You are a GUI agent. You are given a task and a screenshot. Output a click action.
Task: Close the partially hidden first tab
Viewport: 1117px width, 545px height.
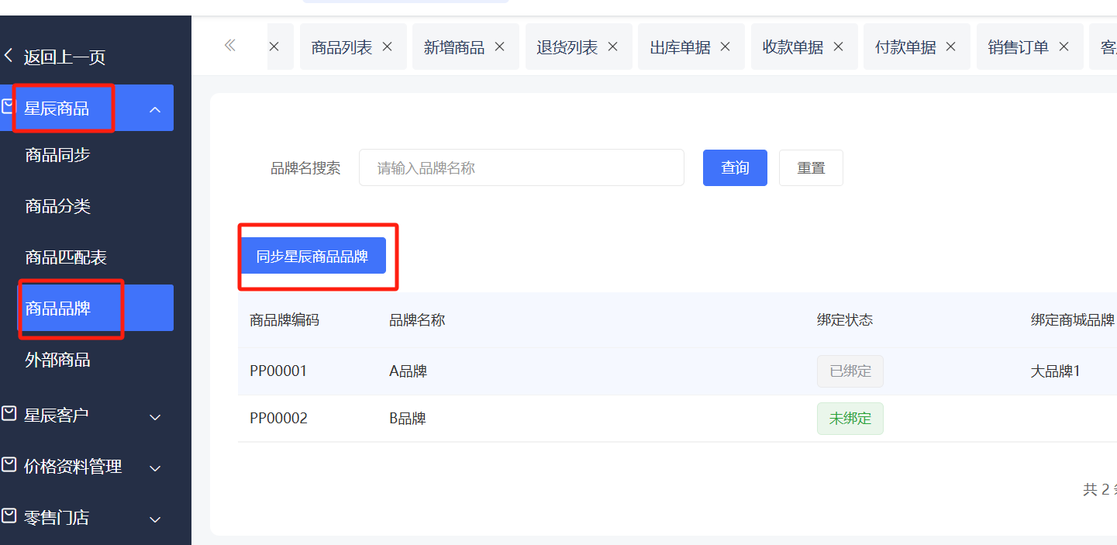click(x=274, y=47)
